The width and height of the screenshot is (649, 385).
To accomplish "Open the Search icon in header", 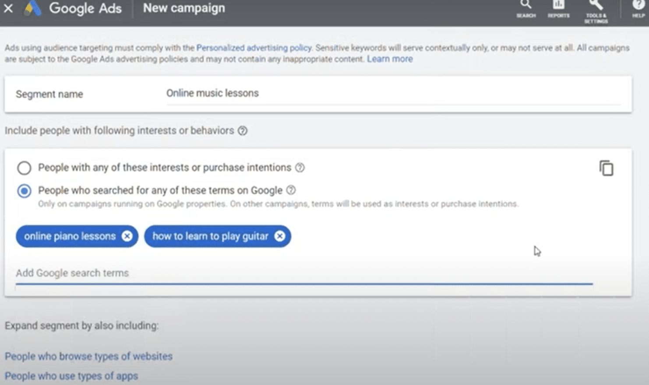I will (526, 8).
